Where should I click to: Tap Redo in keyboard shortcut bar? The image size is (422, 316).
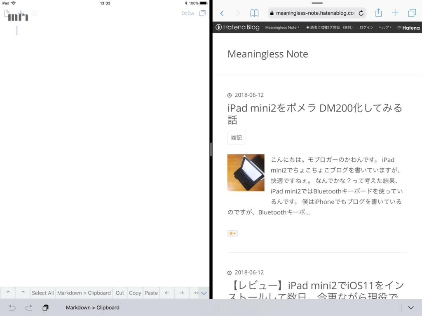coord(29,308)
